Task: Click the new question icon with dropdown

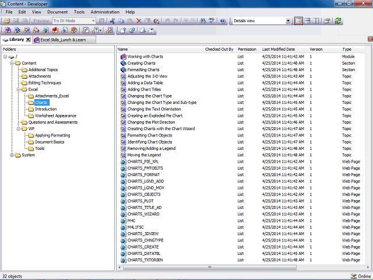Action: tap(96, 30)
